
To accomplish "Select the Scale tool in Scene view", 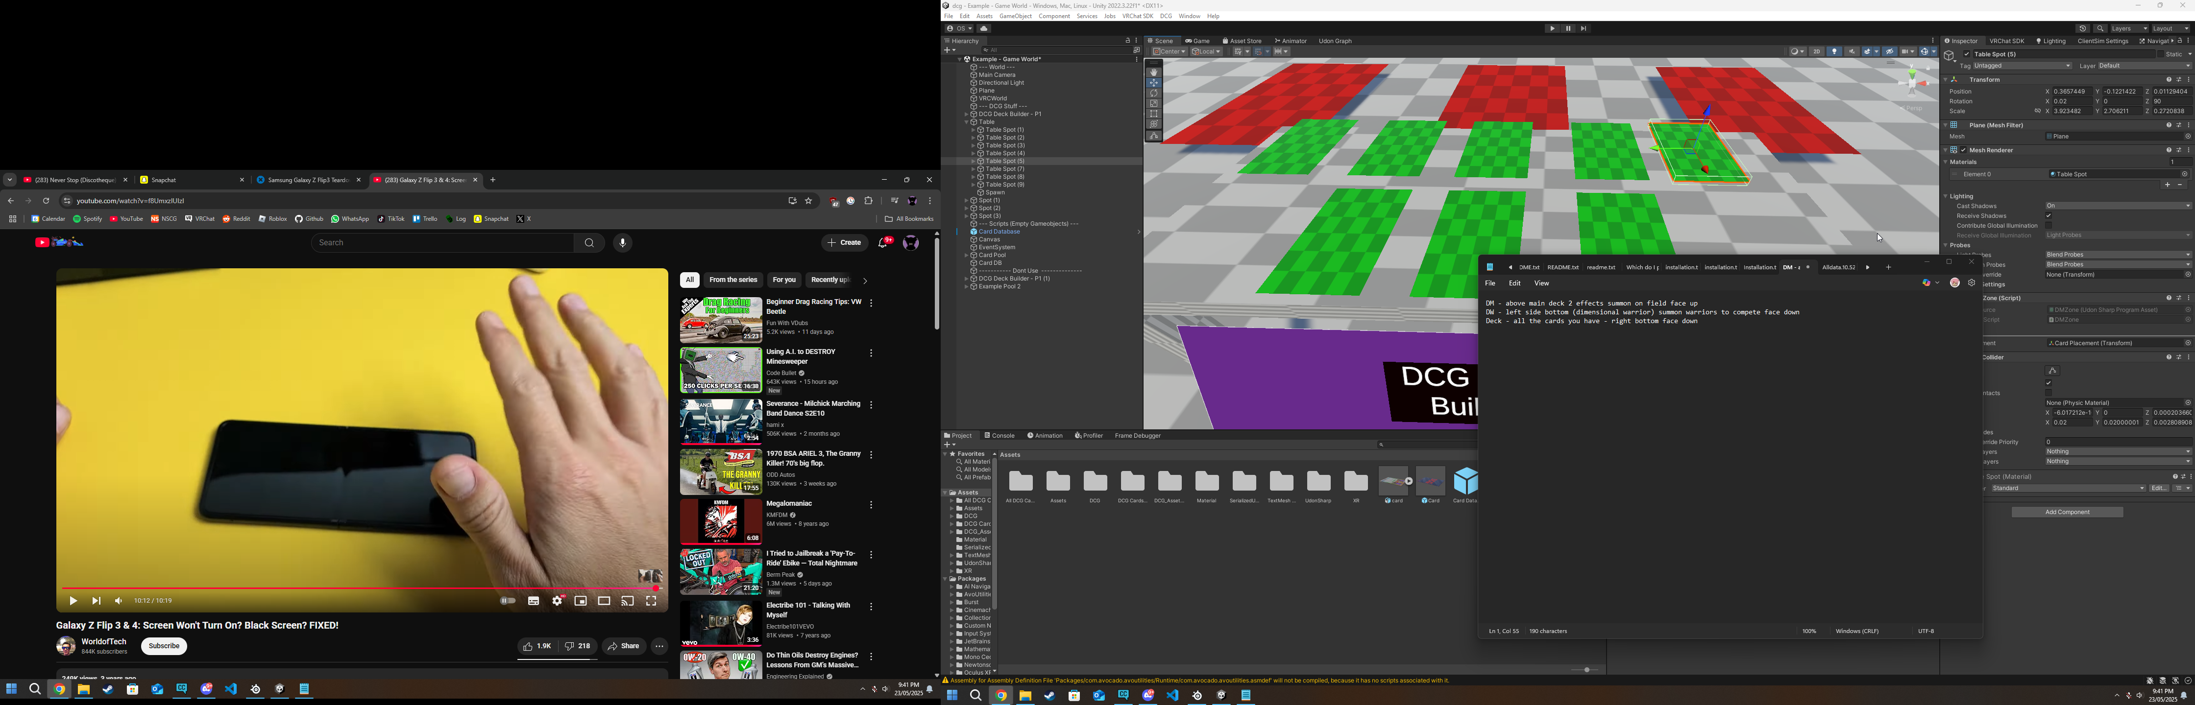I will 1154,103.
